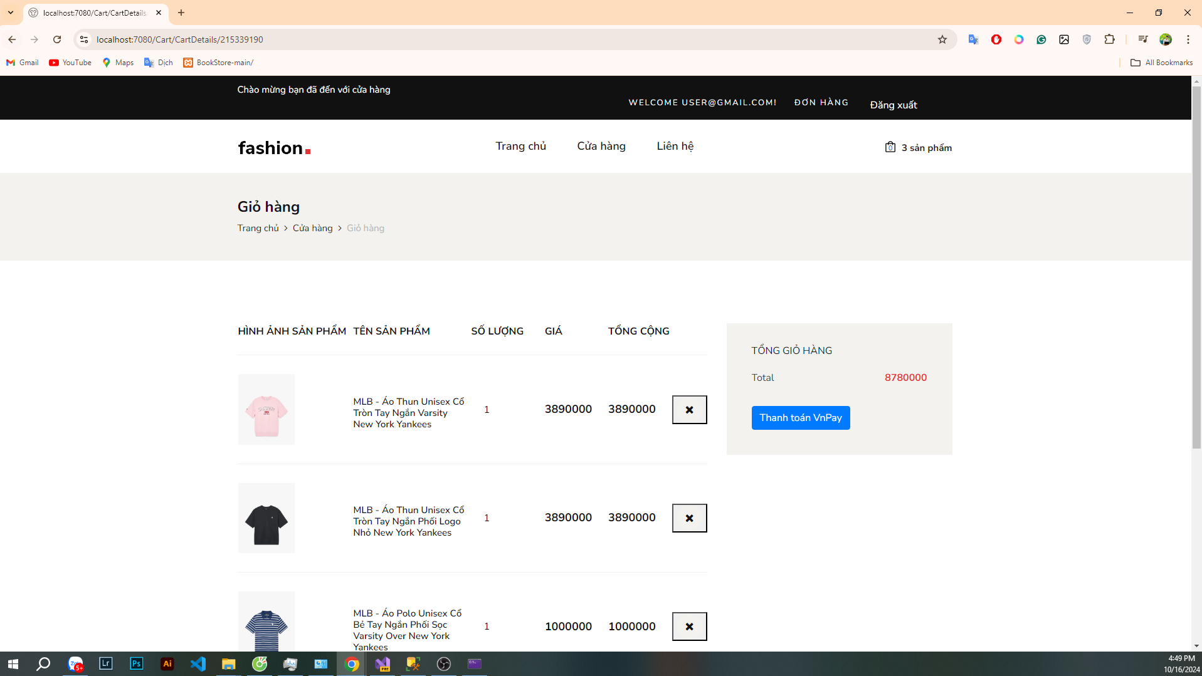1202x676 pixels.
Task: Open File Explorer from the taskbar
Action: pos(228,664)
